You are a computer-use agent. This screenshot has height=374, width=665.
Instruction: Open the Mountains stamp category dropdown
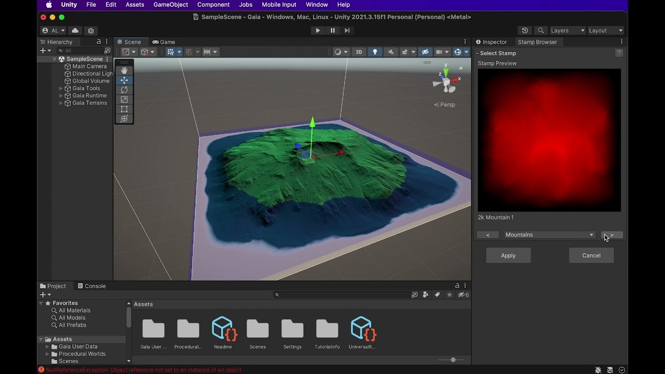[550, 235]
